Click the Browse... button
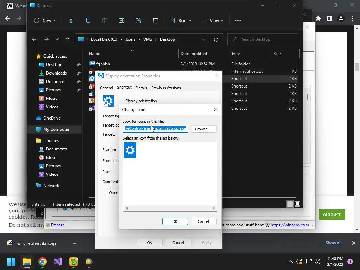Image resolution: width=360 pixels, height=270 pixels. click(x=204, y=129)
